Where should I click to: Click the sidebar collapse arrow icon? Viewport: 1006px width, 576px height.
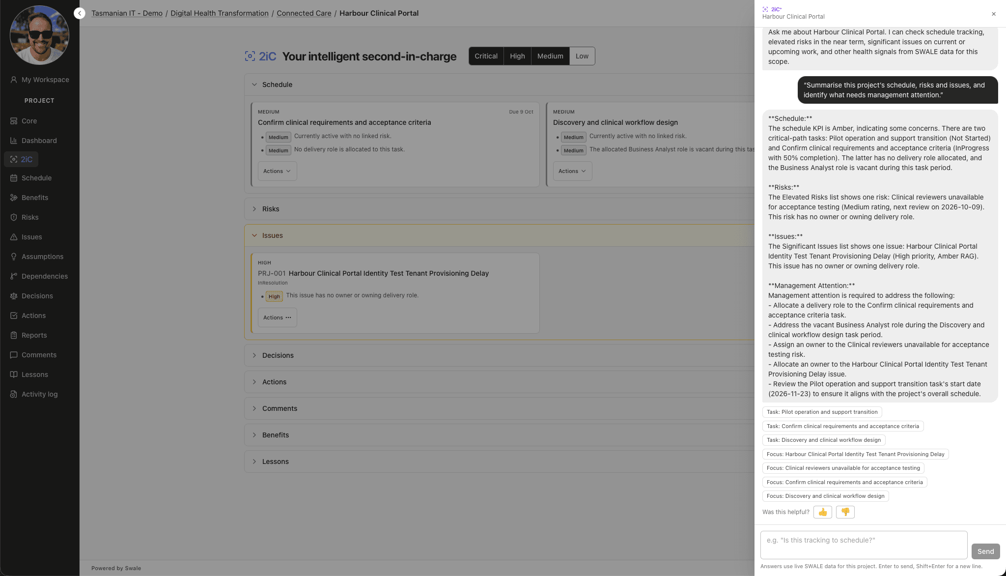80,13
